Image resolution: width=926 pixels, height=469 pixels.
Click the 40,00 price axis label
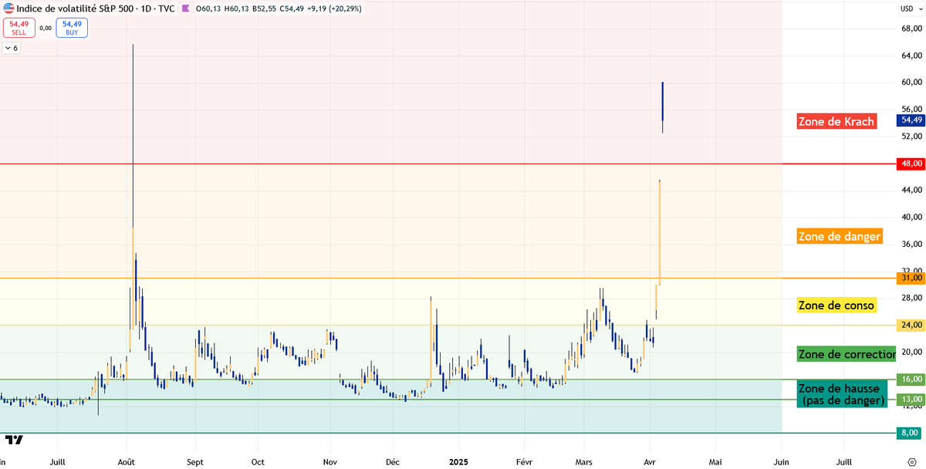coord(911,217)
